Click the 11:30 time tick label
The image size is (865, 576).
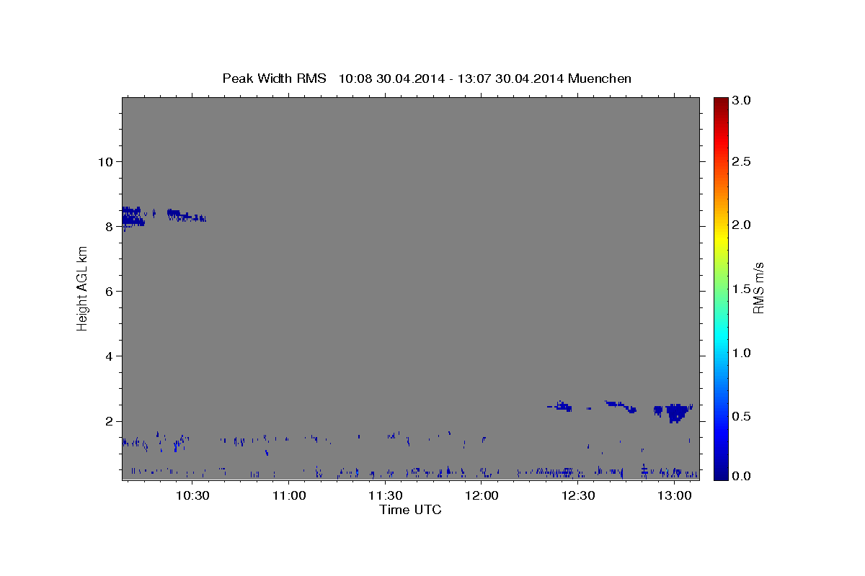point(385,495)
